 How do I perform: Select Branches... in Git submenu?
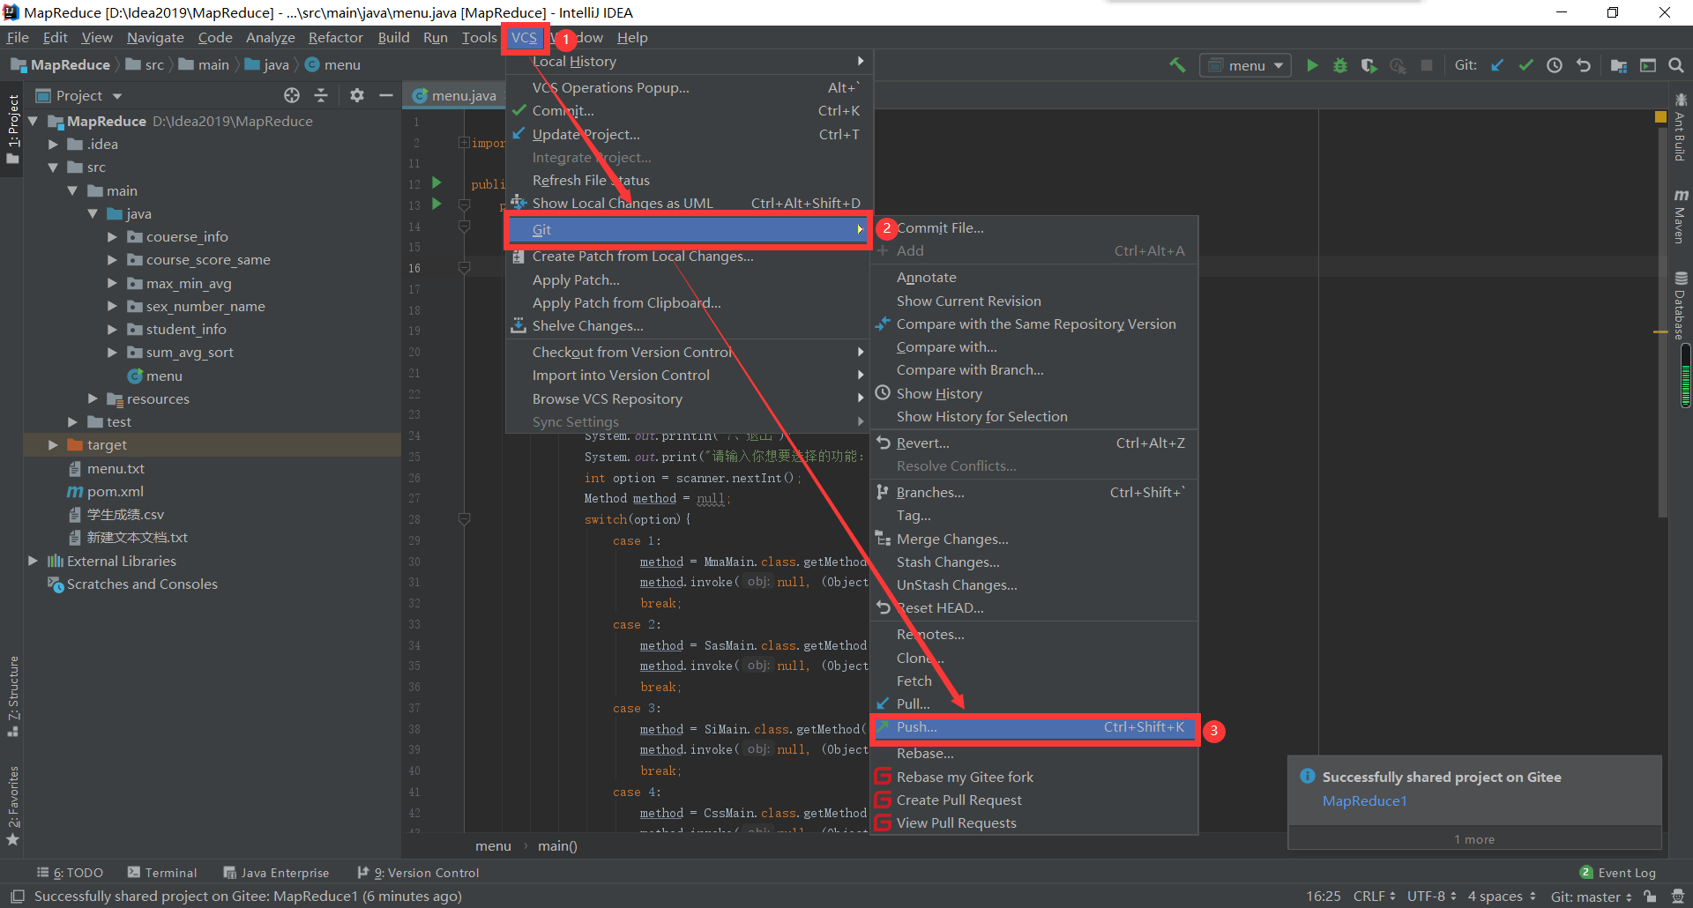[1034, 493]
